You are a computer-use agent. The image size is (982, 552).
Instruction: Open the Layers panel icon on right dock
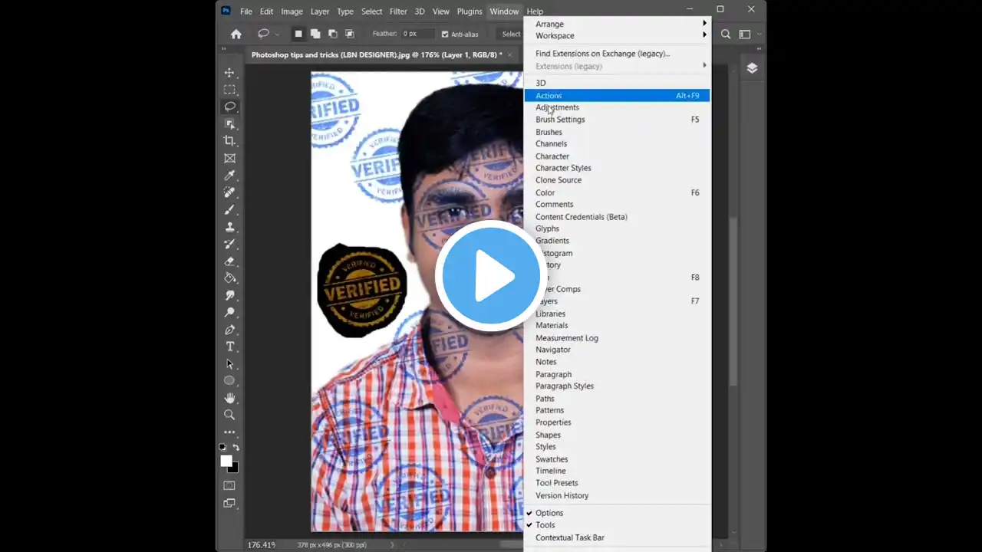(752, 68)
